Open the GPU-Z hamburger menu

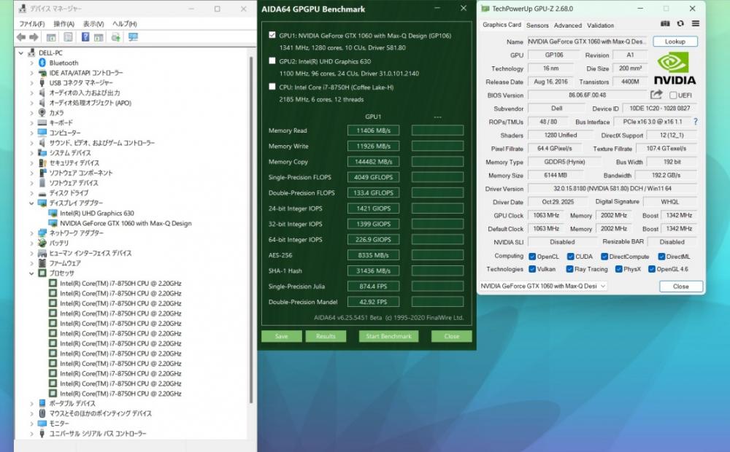click(x=695, y=25)
